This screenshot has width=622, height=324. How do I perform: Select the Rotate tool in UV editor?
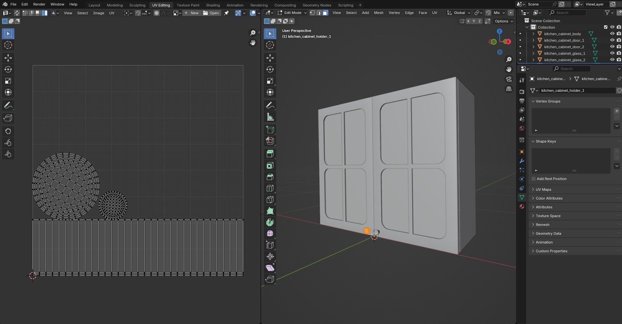[8, 69]
